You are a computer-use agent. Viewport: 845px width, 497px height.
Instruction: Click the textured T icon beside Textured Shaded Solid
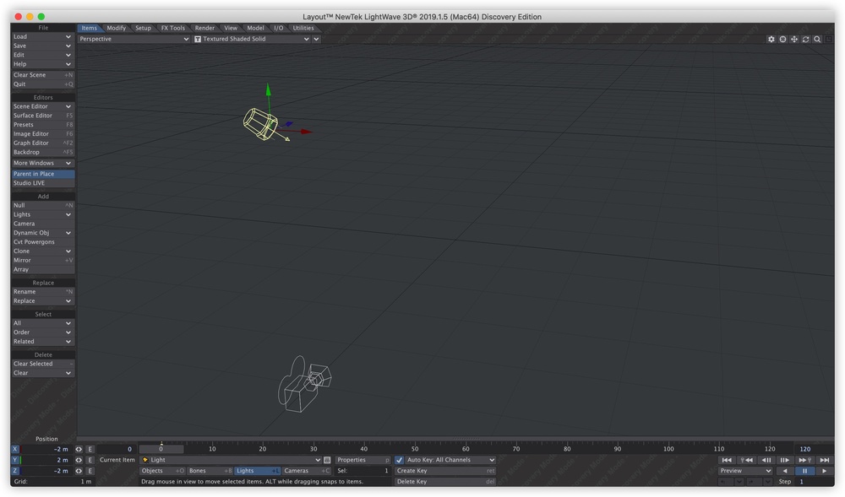click(x=198, y=40)
